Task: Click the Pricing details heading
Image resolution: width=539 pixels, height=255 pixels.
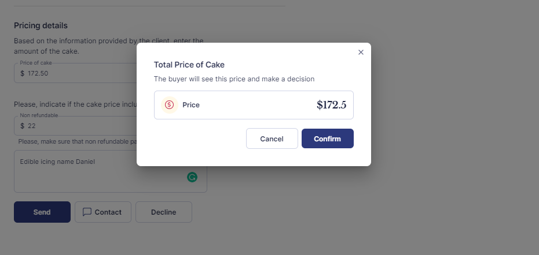Action: (x=41, y=26)
